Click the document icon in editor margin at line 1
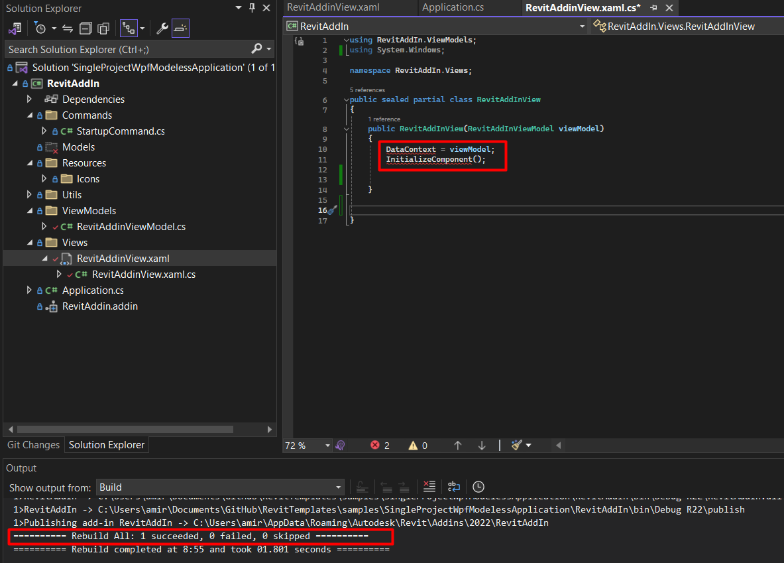This screenshot has height=563, width=784. [299, 41]
